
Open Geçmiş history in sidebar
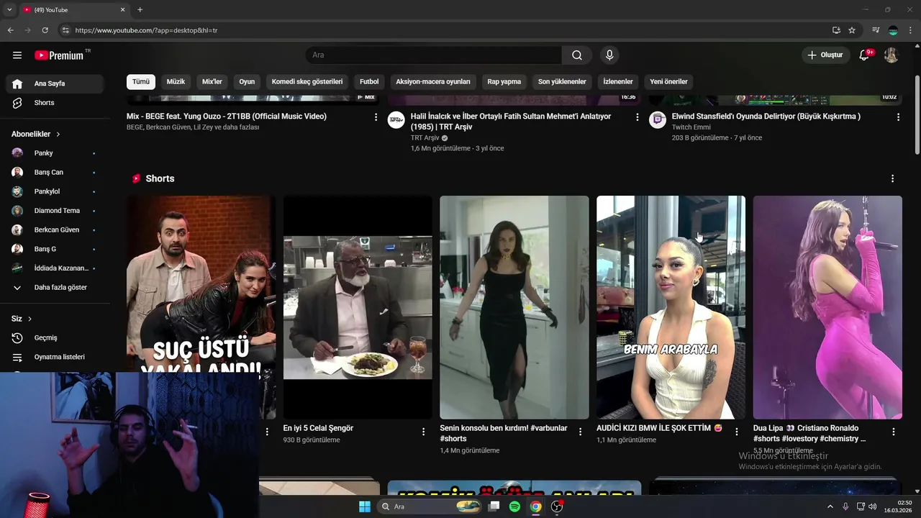(x=55, y=337)
